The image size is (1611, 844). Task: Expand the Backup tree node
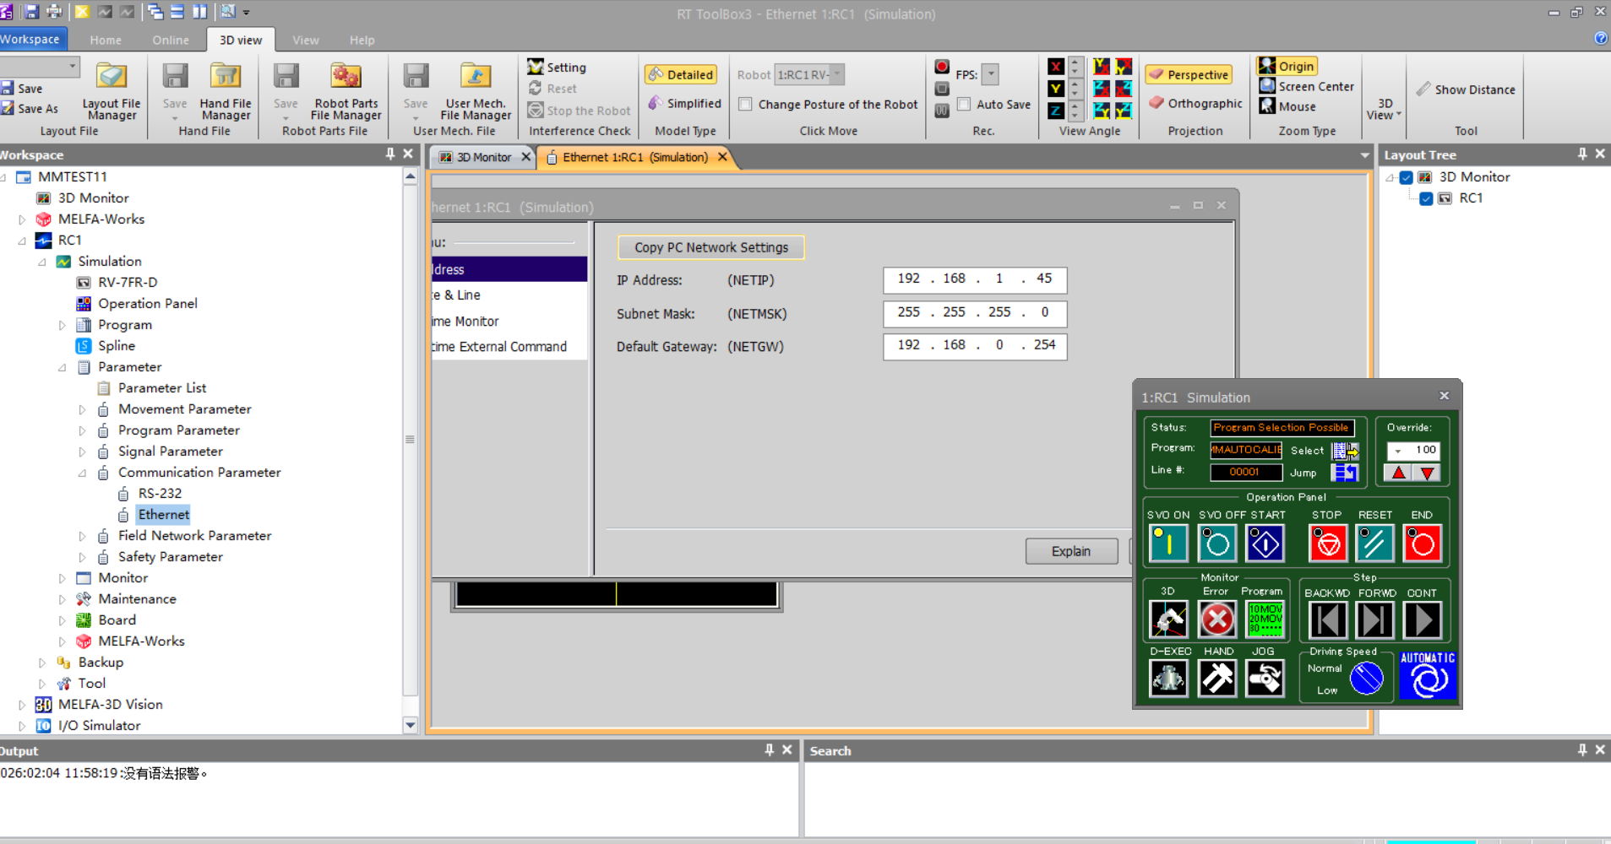click(42, 663)
